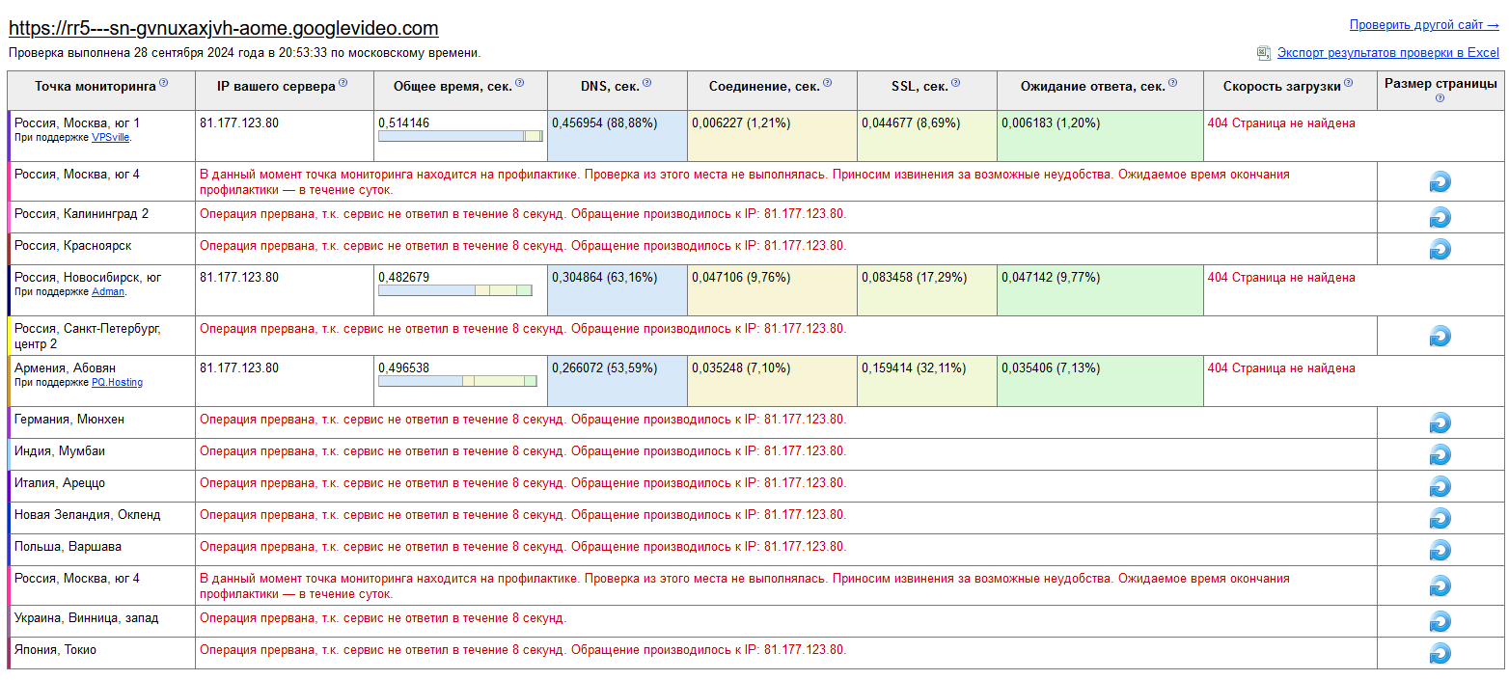Retry check for Россия, Красноярск row
Screen dimensions: 1509x680
point(1440,249)
